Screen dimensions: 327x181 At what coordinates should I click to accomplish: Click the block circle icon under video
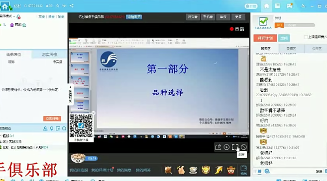tap(243, 147)
